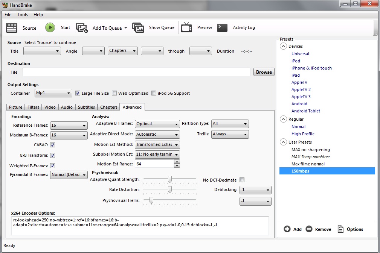380x253 pixels.
Task: Click the Remove preset minus icon
Action: [309, 229]
